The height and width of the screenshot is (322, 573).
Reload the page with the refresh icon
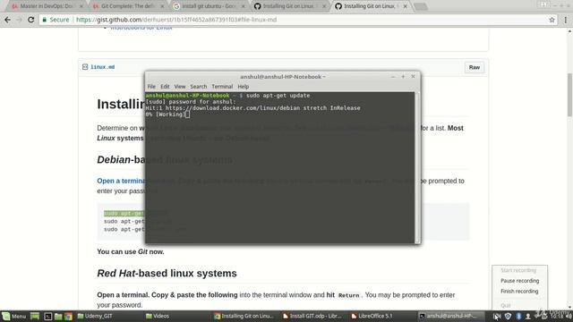(x=31, y=20)
